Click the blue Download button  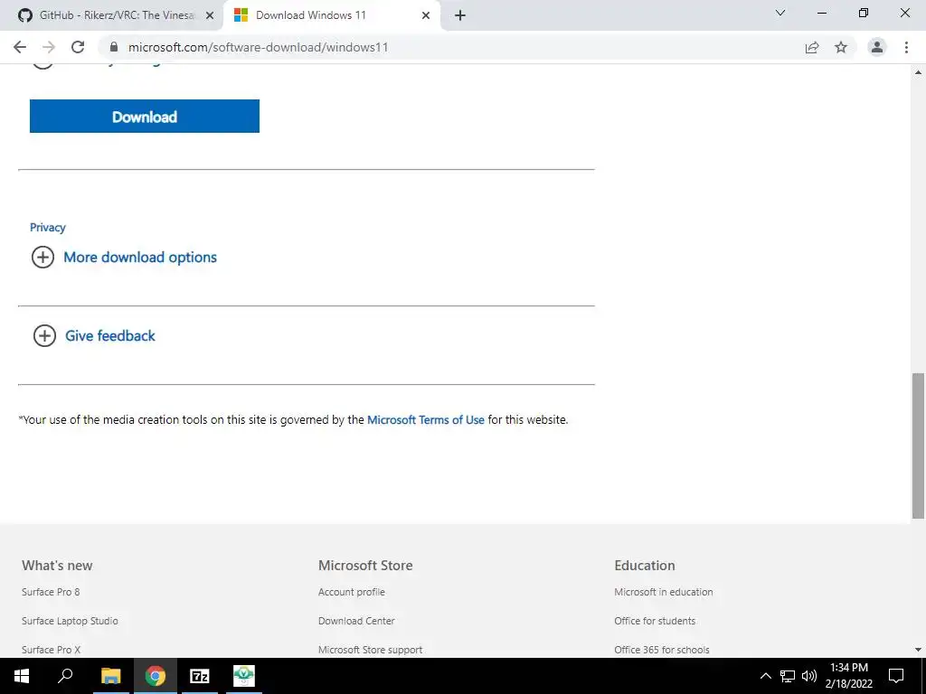pos(145,117)
